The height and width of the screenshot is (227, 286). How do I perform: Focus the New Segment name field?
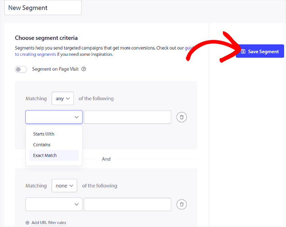[x=43, y=8]
